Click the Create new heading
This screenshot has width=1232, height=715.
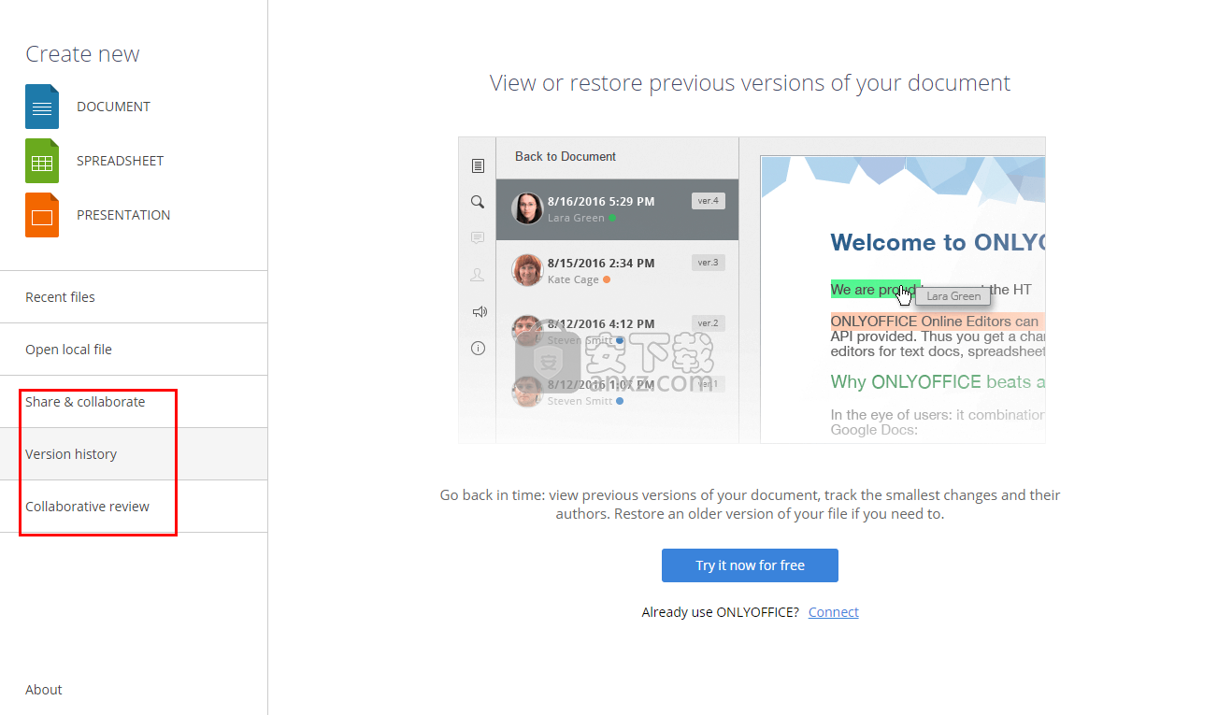pos(82,54)
